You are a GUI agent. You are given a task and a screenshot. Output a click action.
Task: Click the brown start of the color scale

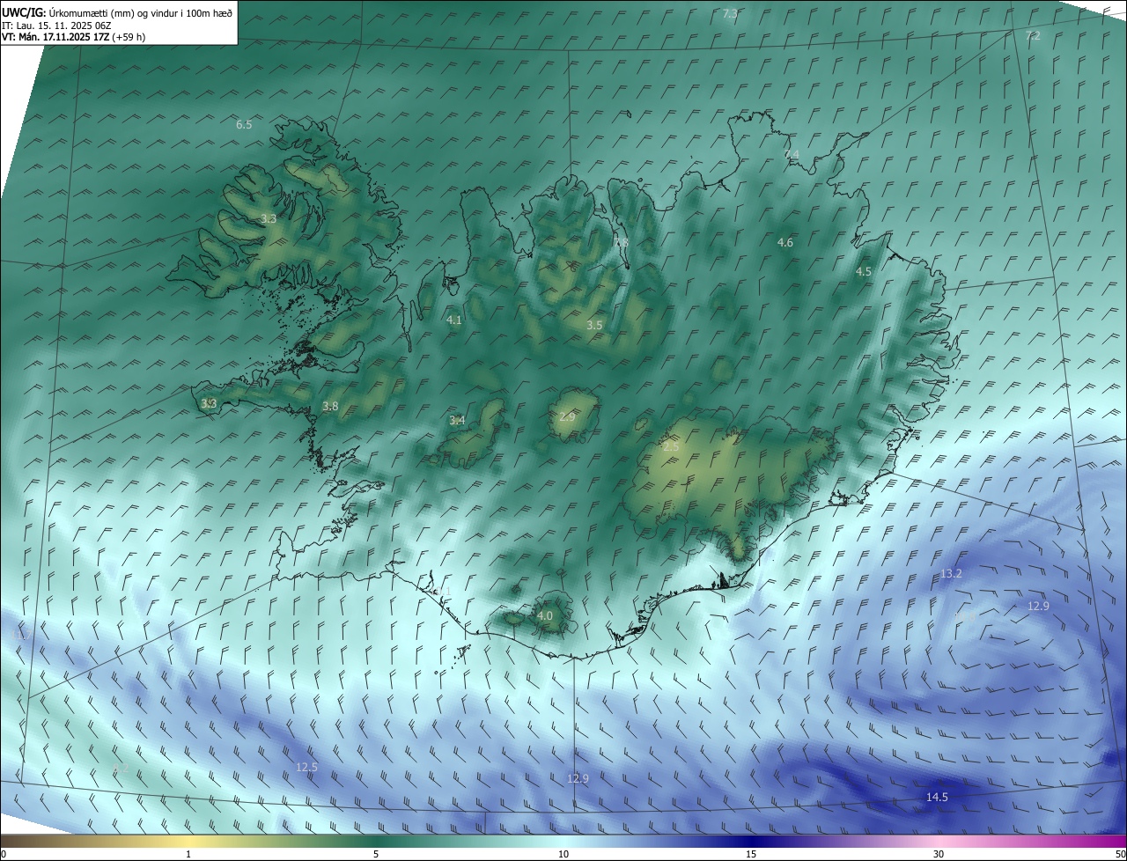[x=9, y=841]
